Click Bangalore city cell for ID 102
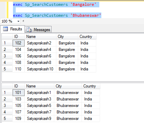 coord(67,43)
